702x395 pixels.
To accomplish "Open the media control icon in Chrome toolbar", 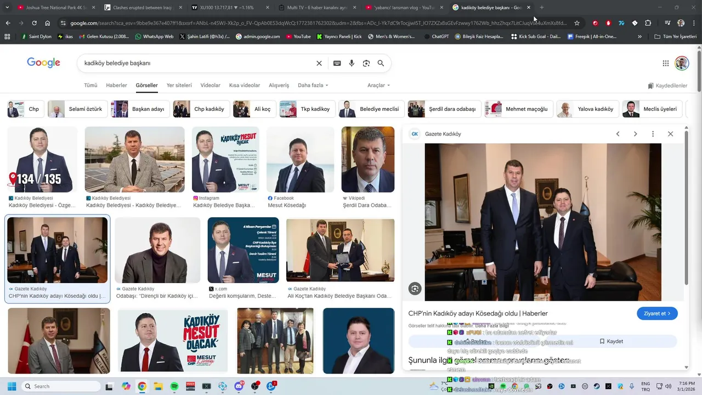I will [x=667, y=23].
